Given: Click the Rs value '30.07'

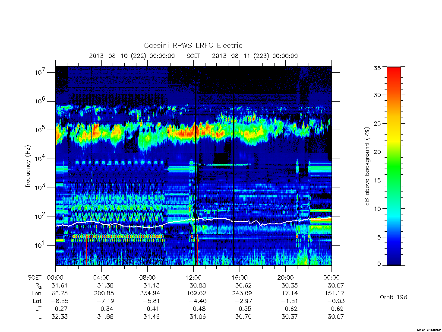Looking at the screenshot, I should click(336, 285).
